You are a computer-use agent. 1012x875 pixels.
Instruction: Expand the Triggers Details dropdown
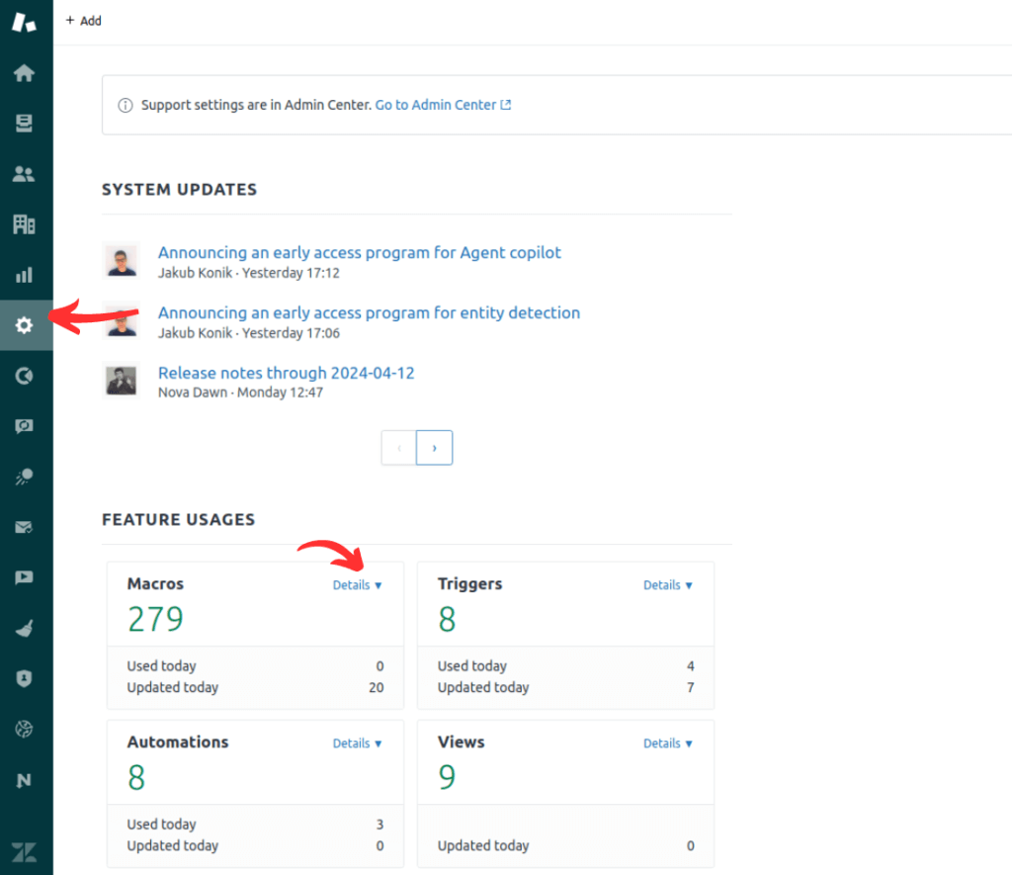coord(668,584)
